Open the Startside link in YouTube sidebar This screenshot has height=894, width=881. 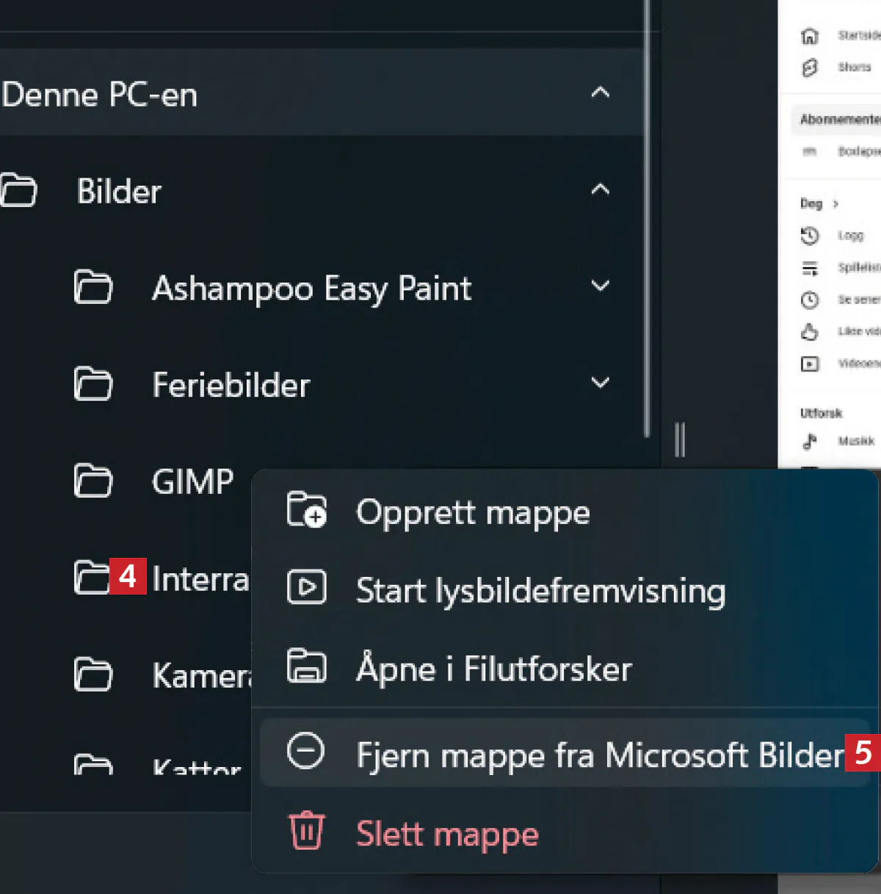click(x=859, y=35)
